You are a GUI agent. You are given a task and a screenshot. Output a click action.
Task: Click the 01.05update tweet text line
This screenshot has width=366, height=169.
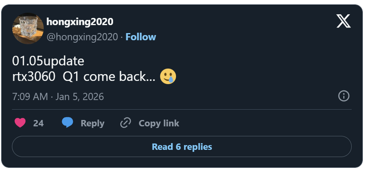click(48, 61)
